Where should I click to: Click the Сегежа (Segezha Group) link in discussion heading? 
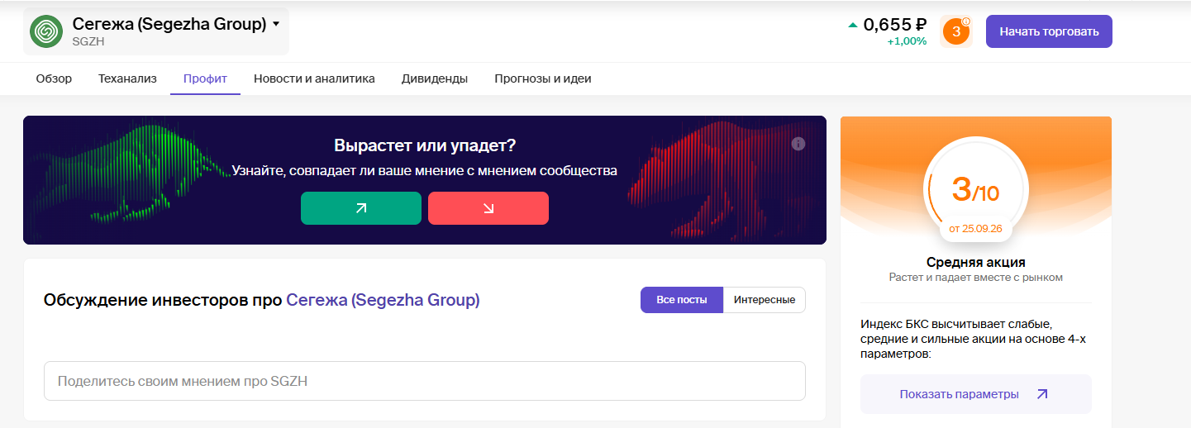pyautogui.click(x=383, y=300)
